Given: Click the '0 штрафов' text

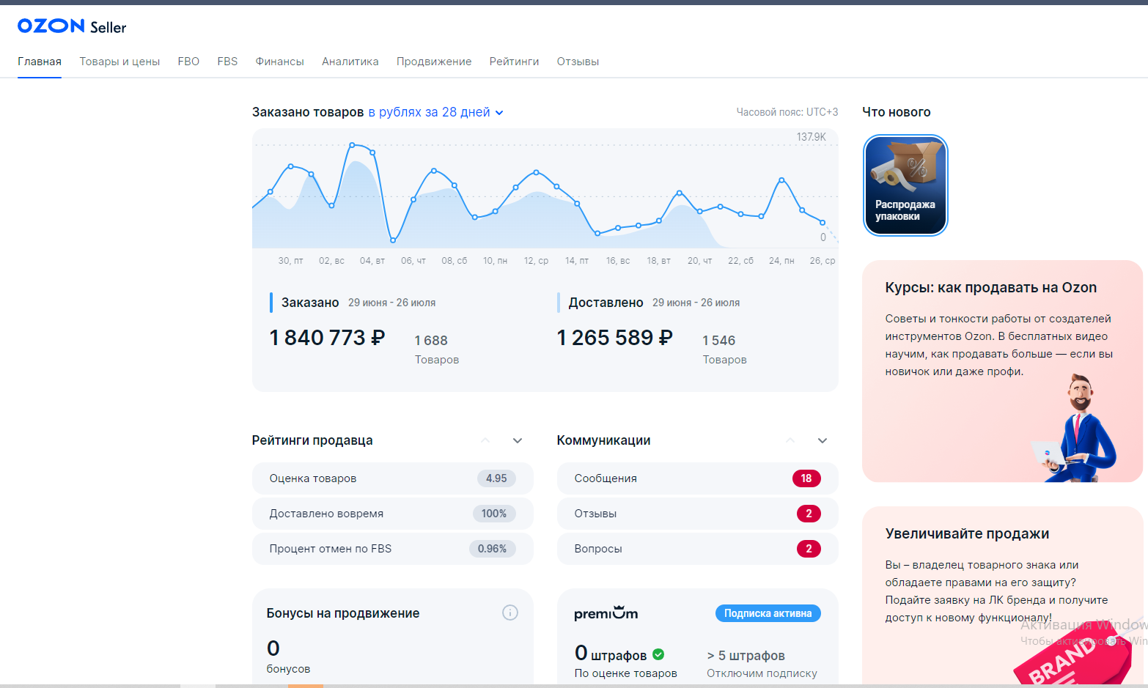Looking at the screenshot, I should click(611, 654).
